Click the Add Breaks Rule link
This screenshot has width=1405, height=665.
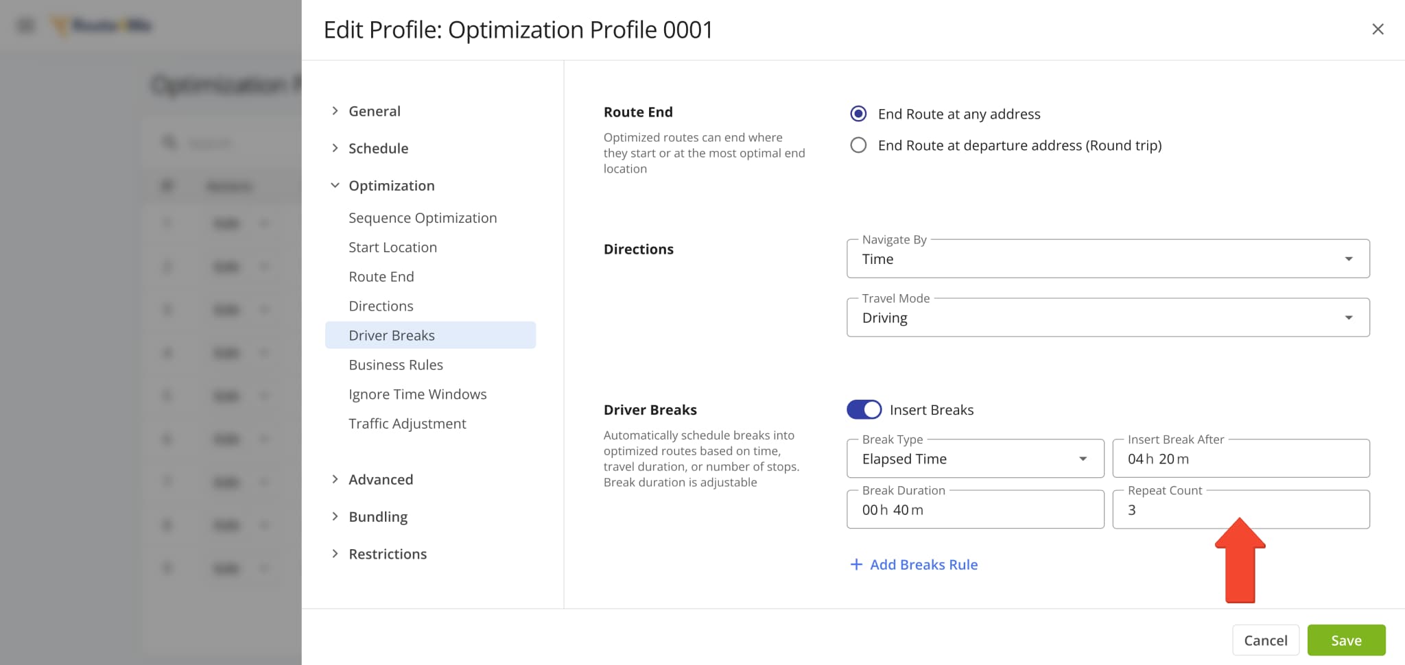pos(913,564)
